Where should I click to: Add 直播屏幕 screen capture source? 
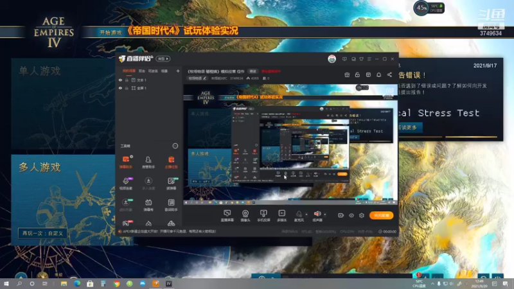(227, 216)
